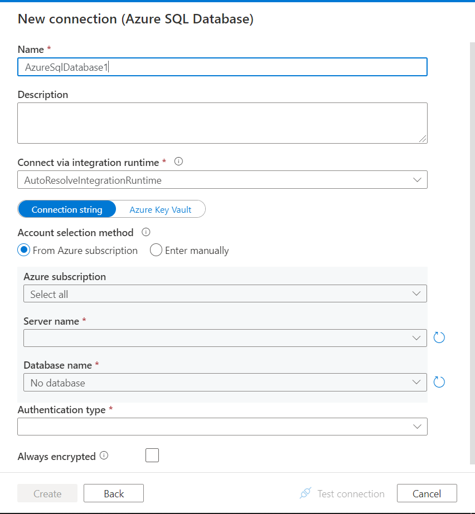Click the Cancel button
The height and width of the screenshot is (514, 475).
tap(426, 493)
